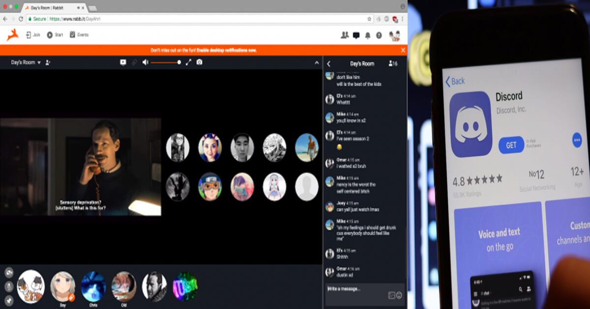Open the notifications bell icon
This screenshot has width=590, height=309.
tap(368, 35)
